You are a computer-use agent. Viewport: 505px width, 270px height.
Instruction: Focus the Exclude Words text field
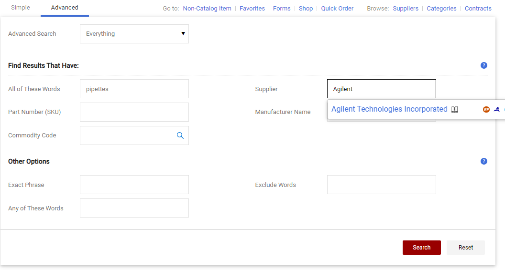381,185
